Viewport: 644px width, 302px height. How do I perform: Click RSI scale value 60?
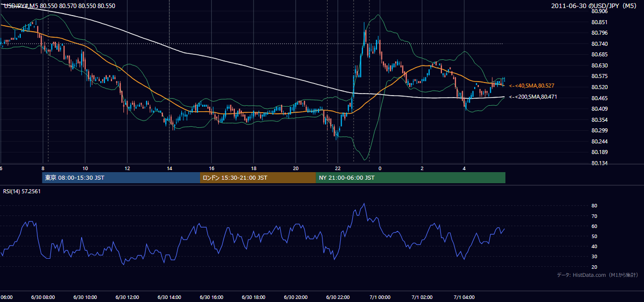[x=594, y=226]
